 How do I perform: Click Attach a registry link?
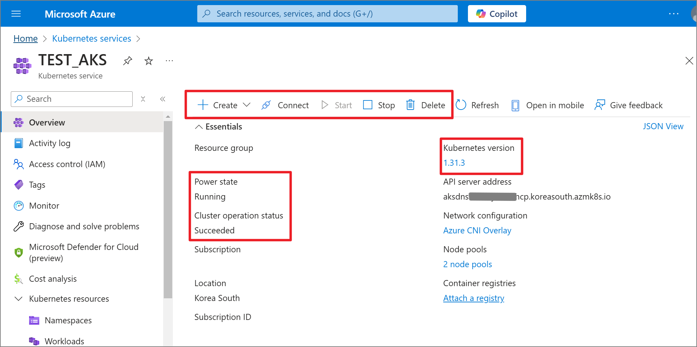474,298
